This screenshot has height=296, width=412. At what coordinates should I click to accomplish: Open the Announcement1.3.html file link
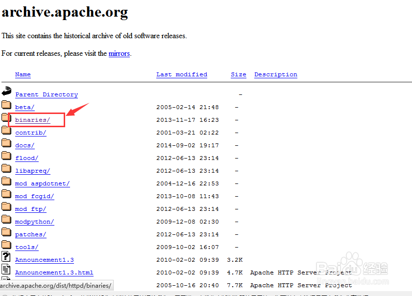[54, 273]
